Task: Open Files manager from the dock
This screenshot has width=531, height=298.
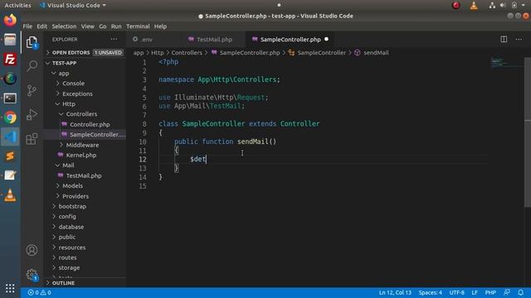Action: 10,40
